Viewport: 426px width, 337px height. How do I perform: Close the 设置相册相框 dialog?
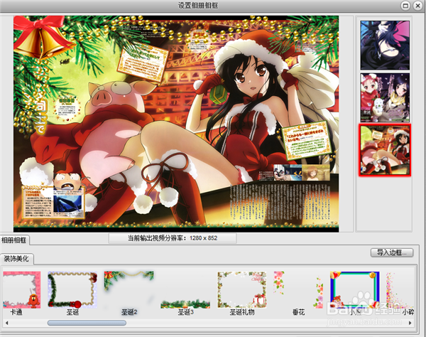pyautogui.click(x=417, y=6)
